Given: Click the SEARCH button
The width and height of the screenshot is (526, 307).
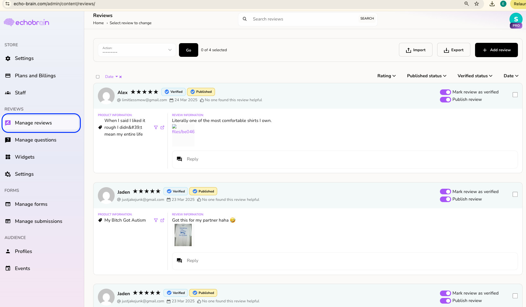Looking at the screenshot, I should click(367, 19).
